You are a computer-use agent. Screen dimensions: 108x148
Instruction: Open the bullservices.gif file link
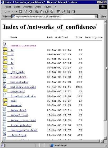click(23, 87)
